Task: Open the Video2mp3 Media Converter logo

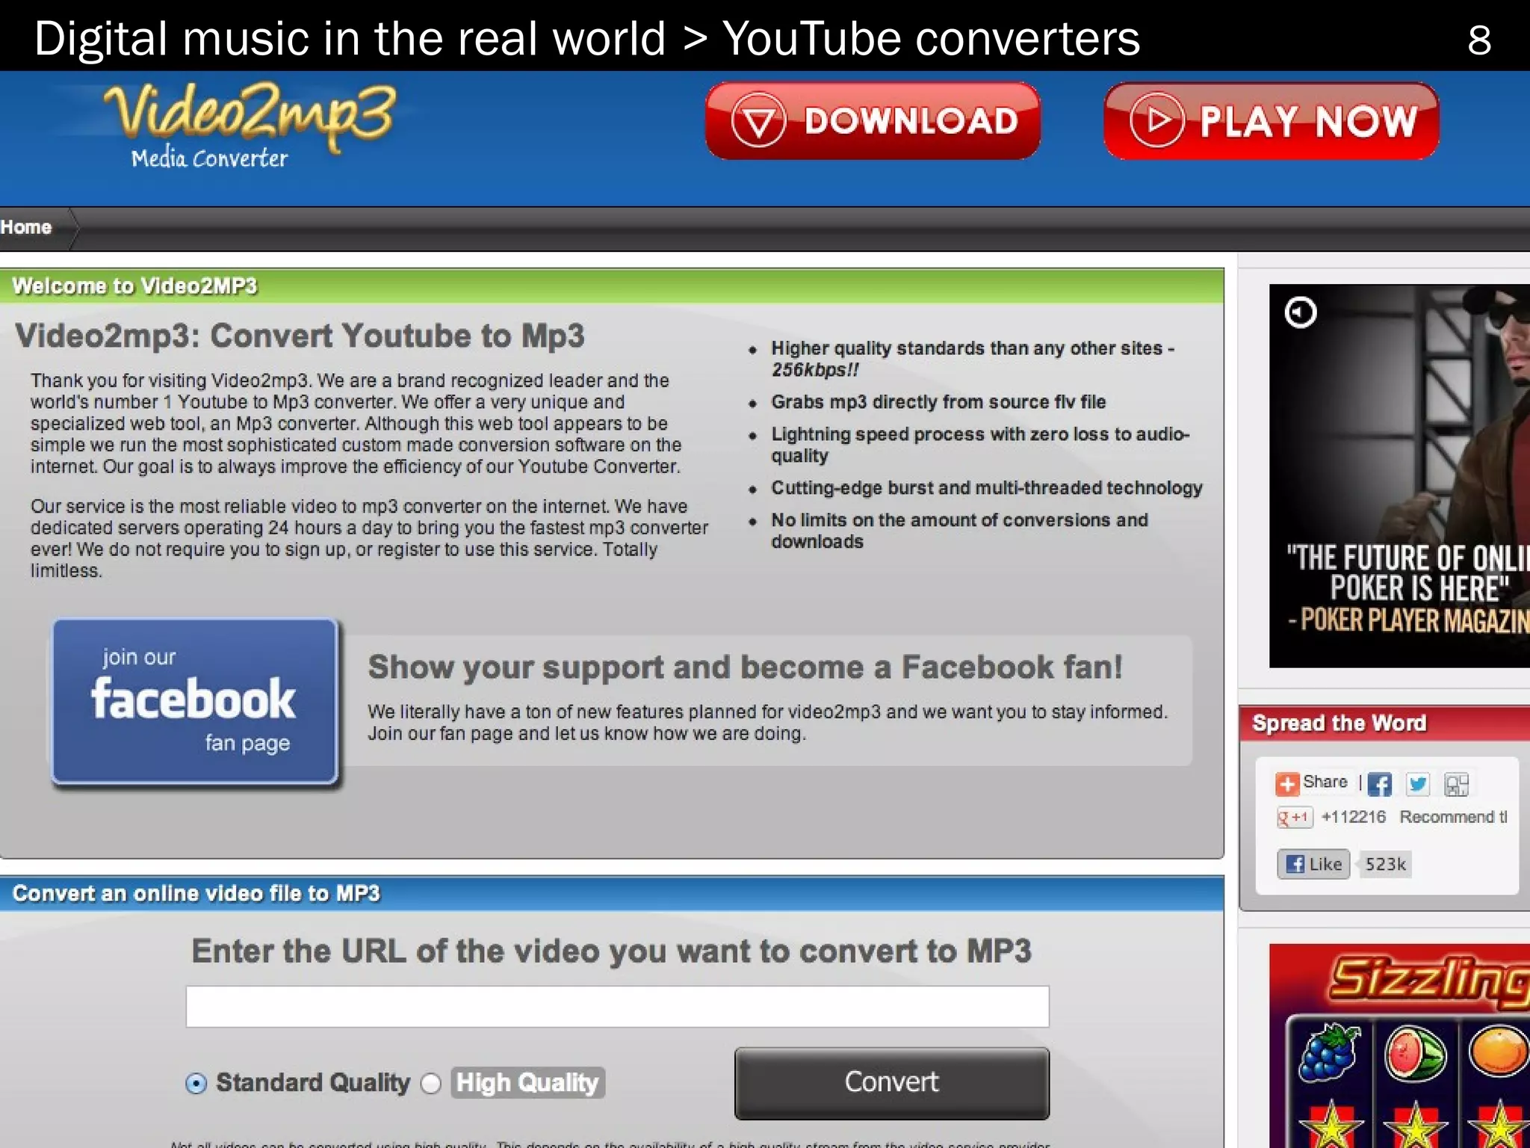Action: (x=249, y=125)
